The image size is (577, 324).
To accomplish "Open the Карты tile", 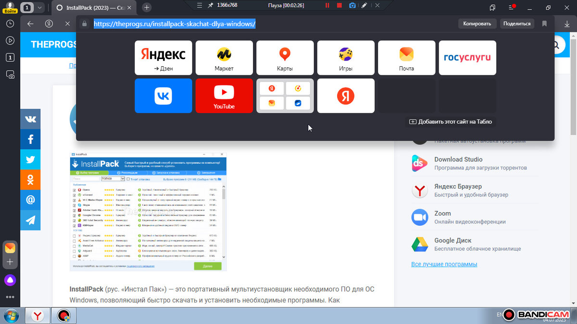I will pos(285,58).
